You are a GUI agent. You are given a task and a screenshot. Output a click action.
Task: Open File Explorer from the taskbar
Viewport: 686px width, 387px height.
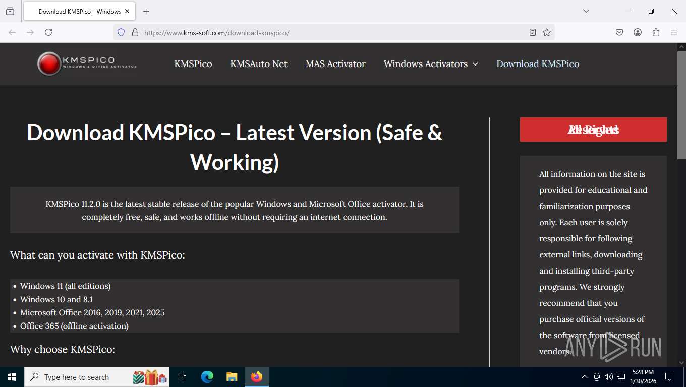[232, 377]
